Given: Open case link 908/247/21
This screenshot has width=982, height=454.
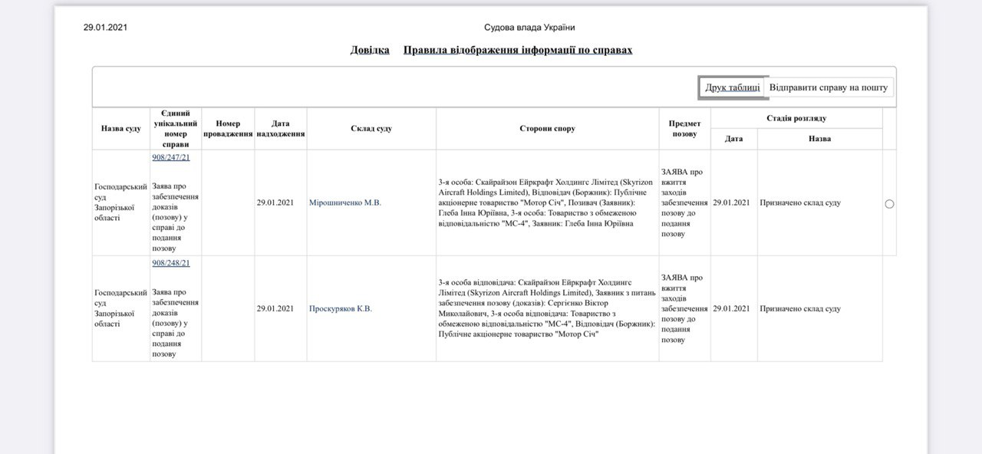Looking at the screenshot, I should (170, 156).
